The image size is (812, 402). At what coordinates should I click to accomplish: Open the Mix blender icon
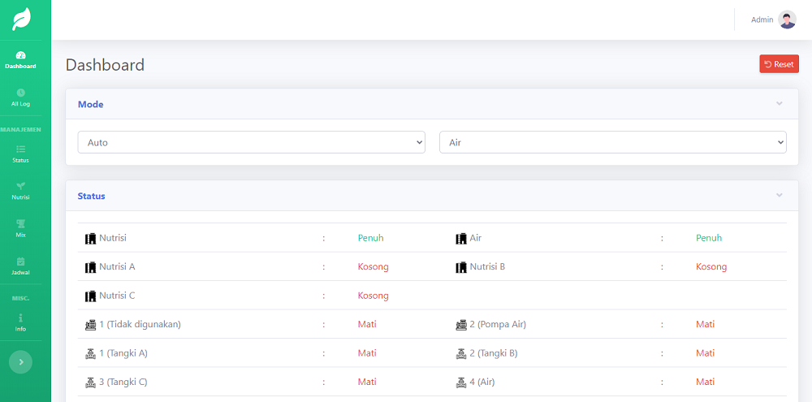[20, 223]
